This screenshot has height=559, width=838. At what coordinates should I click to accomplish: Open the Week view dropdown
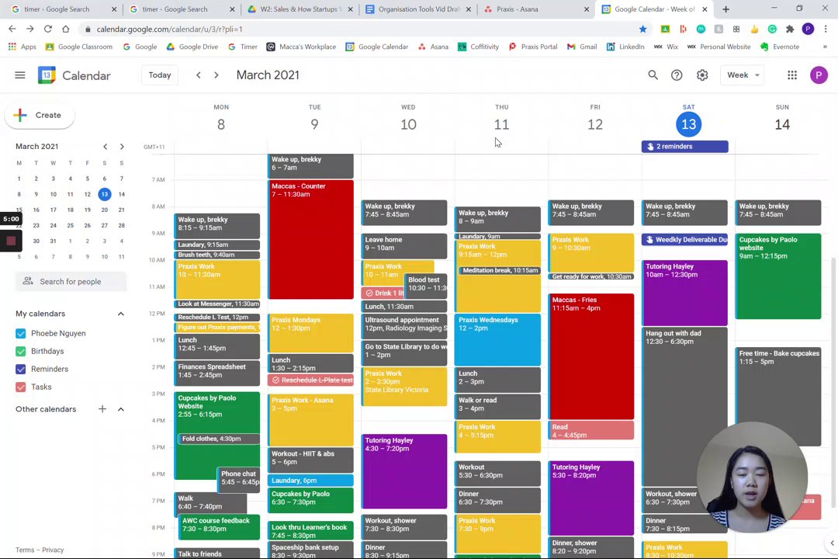pyautogui.click(x=743, y=75)
